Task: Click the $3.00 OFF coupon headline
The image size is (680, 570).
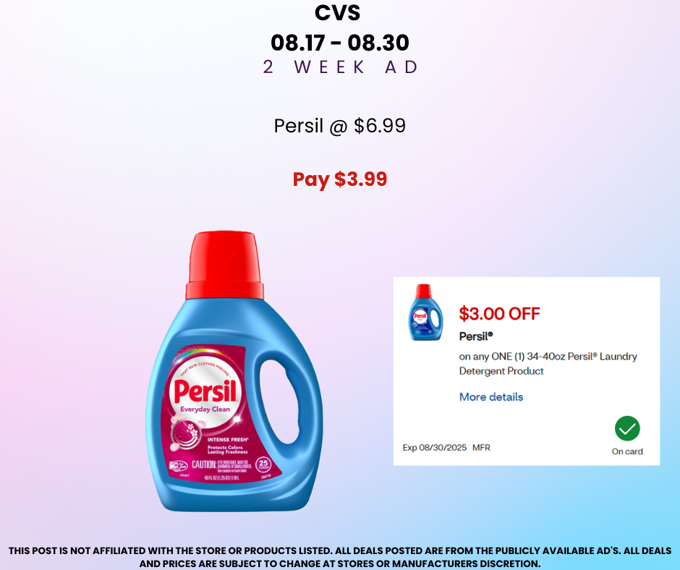Action: (x=500, y=314)
